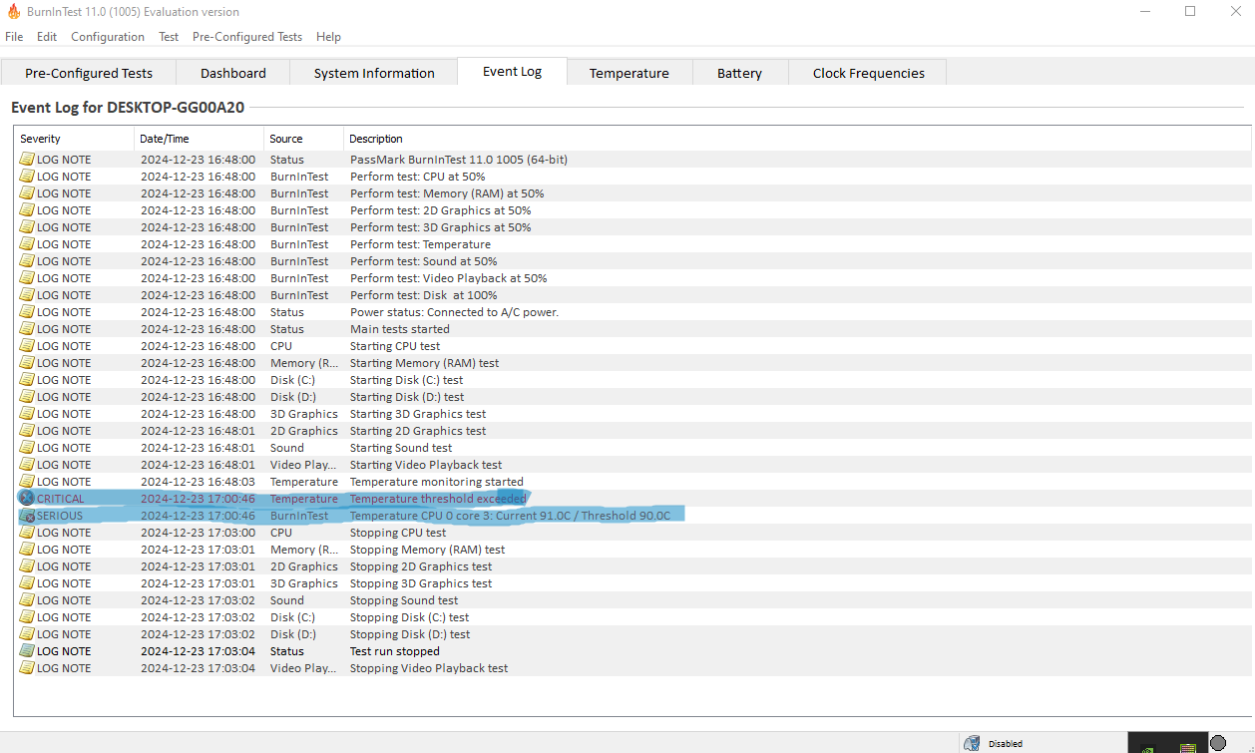Click the 'Event Log for DESKTOP-GG00A20' heading
Screen dimensions: 1255x753
[128, 108]
